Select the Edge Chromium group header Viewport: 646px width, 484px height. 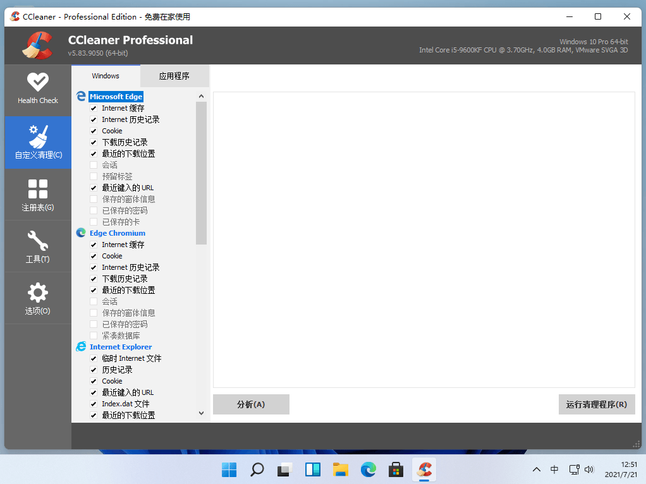pyautogui.click(x=118, y=233)
